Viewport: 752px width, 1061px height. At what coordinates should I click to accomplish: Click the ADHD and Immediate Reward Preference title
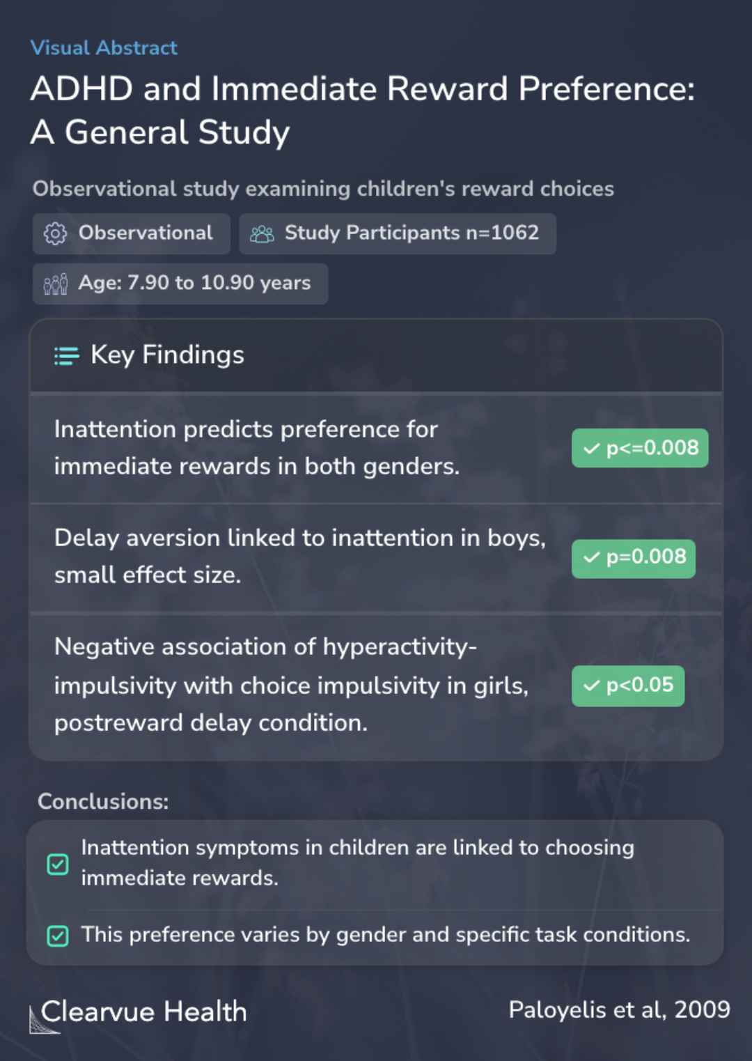tap(363, 111)
